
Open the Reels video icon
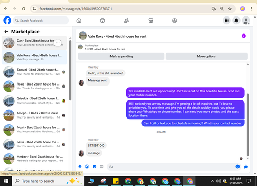tap(102, 21)
